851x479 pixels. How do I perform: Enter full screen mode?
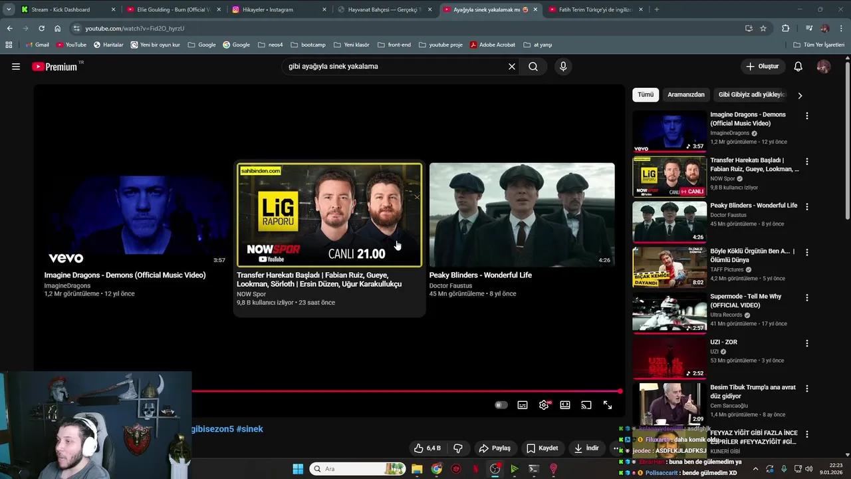click(x=608, y=405)
